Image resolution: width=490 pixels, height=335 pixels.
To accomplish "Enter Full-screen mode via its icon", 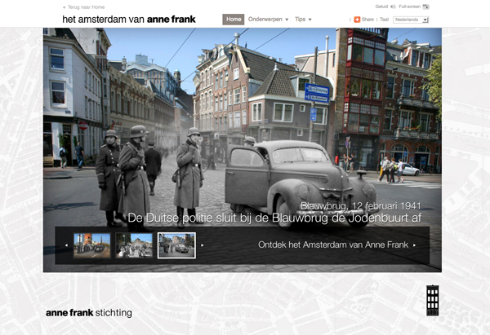I will 426,7.
